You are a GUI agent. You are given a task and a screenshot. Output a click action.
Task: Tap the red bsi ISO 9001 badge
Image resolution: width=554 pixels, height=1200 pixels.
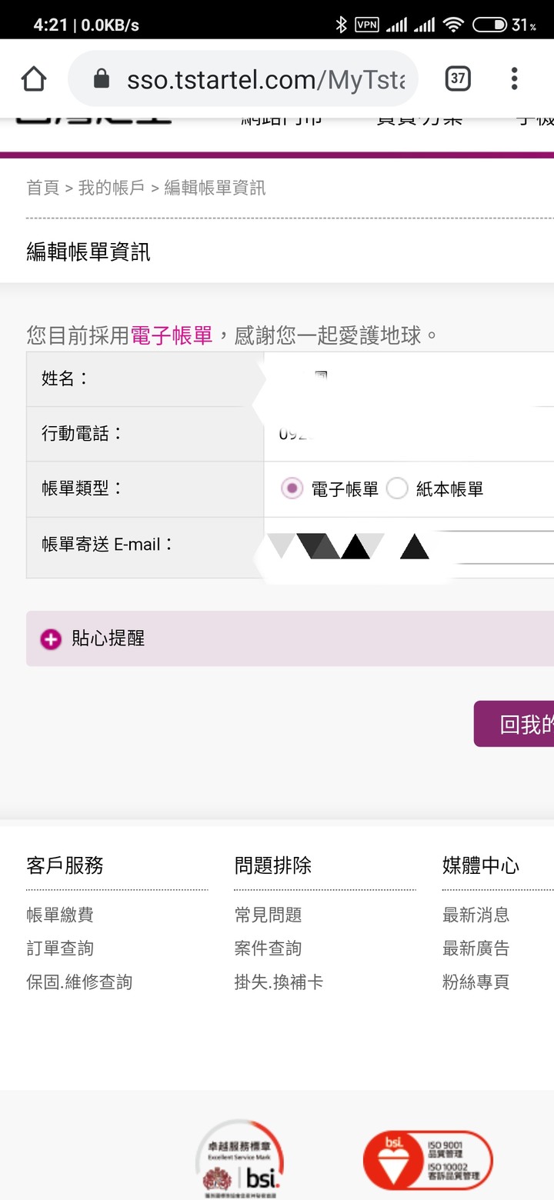click(427, 1160)
